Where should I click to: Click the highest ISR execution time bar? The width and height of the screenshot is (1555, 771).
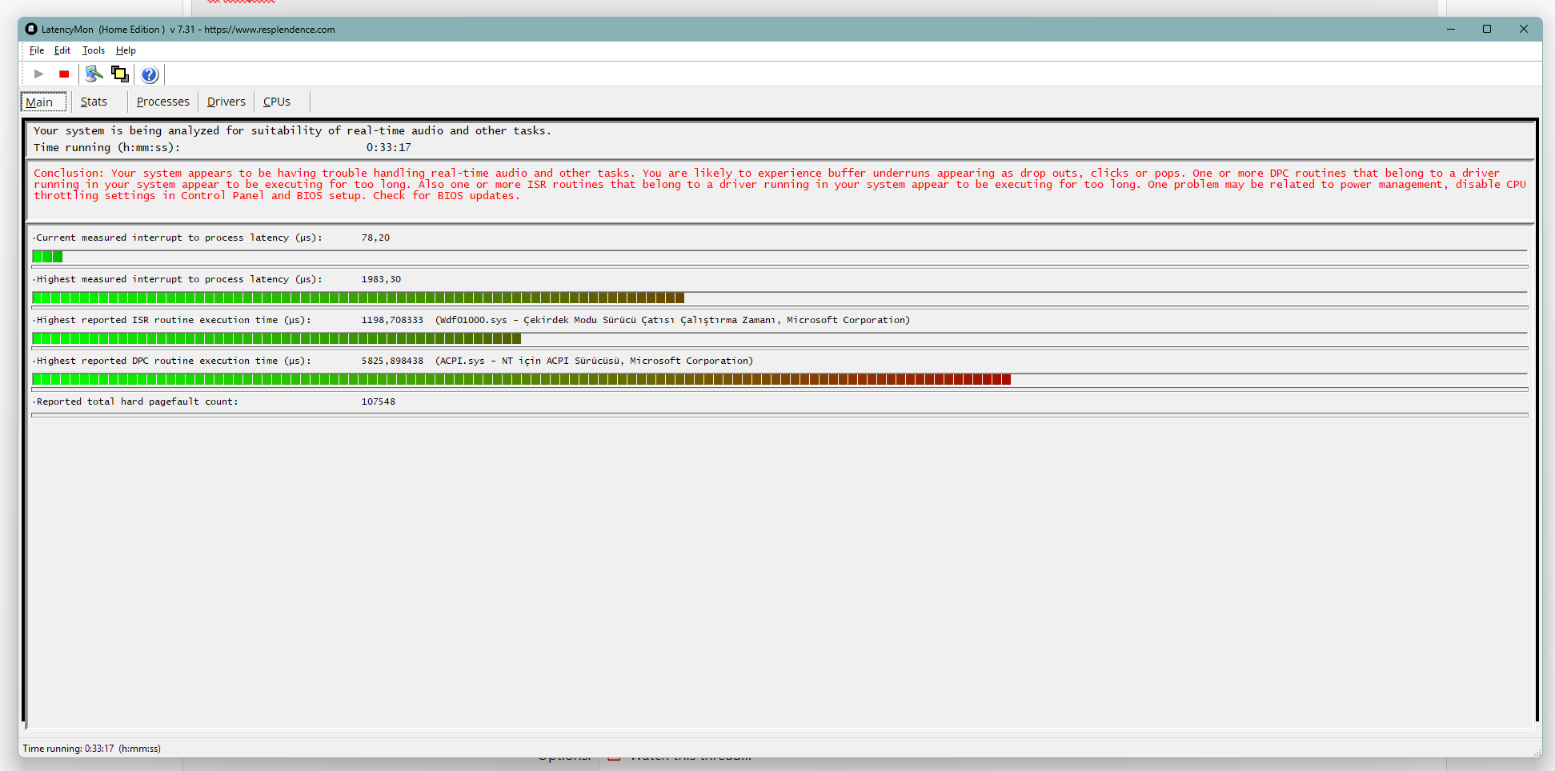pos(780,339)
